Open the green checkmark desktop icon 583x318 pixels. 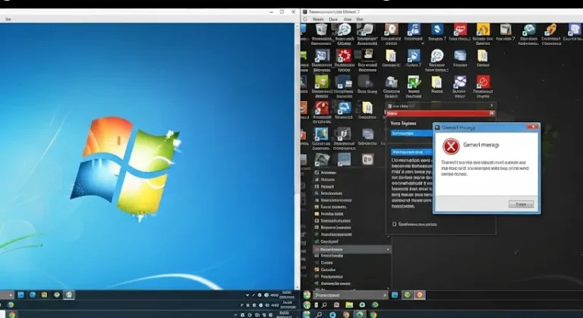pos(414,82)
